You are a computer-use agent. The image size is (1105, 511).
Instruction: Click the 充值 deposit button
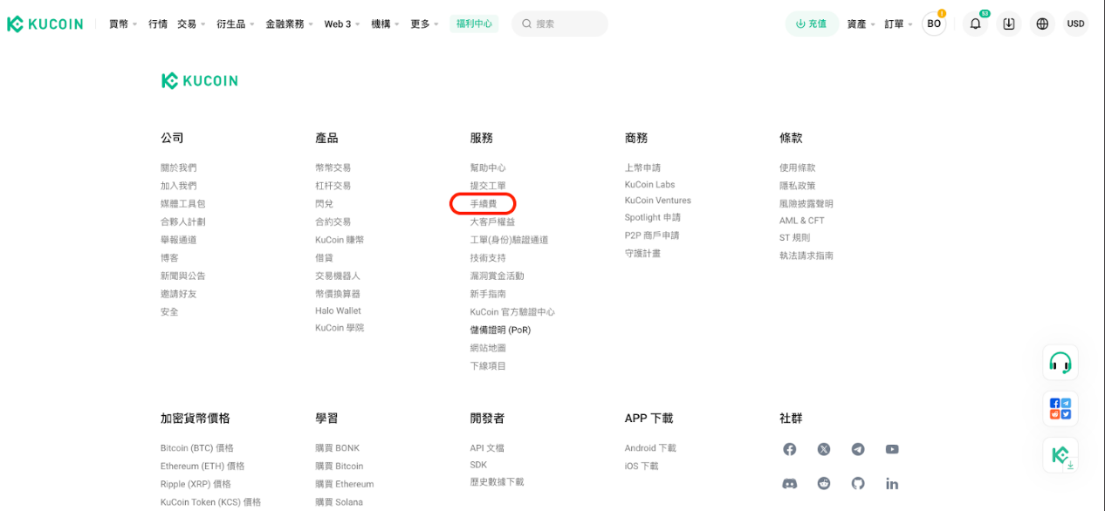pos(812,24)
